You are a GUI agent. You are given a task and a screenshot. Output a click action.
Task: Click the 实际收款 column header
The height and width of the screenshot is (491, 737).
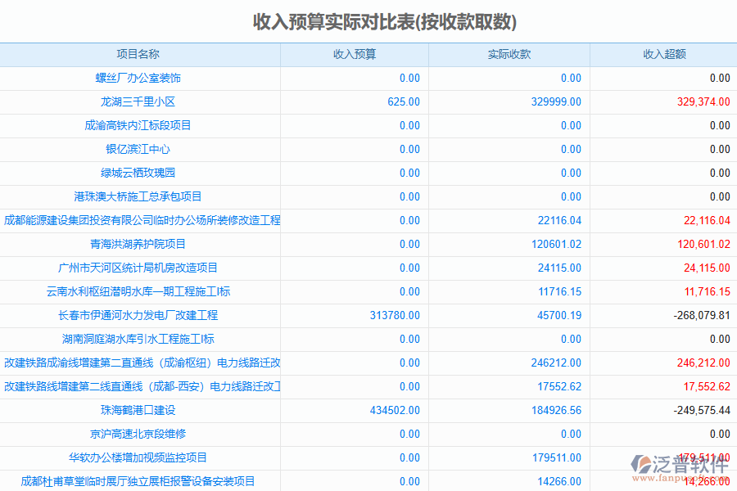pyautogui.click(x=509, y=55)
